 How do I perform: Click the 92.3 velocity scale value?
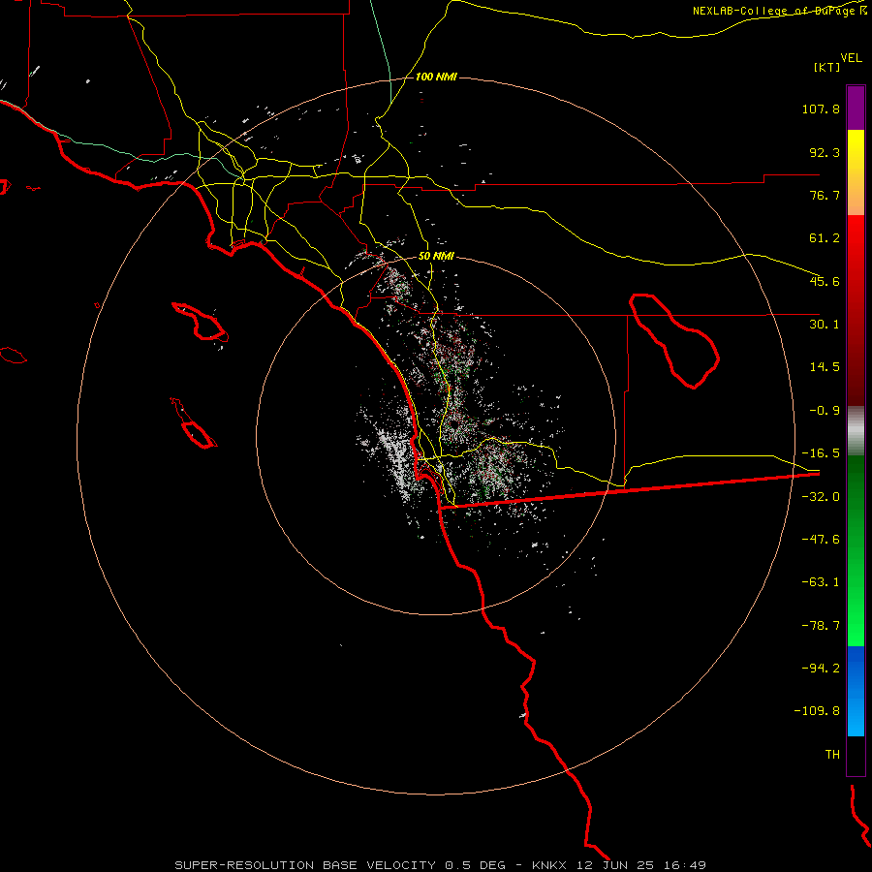(825, 152)
